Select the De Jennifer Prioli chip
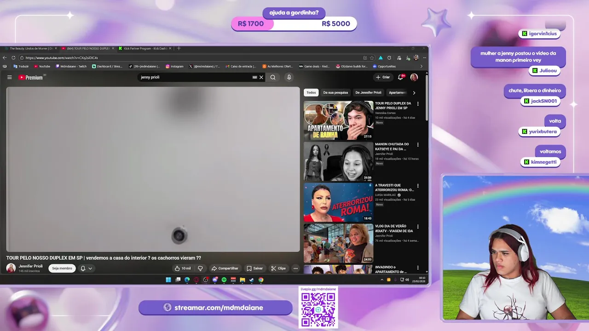This screenshot has width=589, height=331. pos(368,92)
